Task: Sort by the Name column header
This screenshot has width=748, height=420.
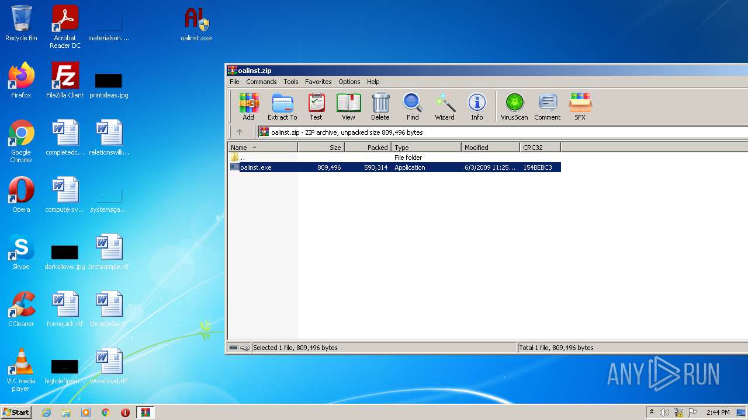Action: point(263,148)
